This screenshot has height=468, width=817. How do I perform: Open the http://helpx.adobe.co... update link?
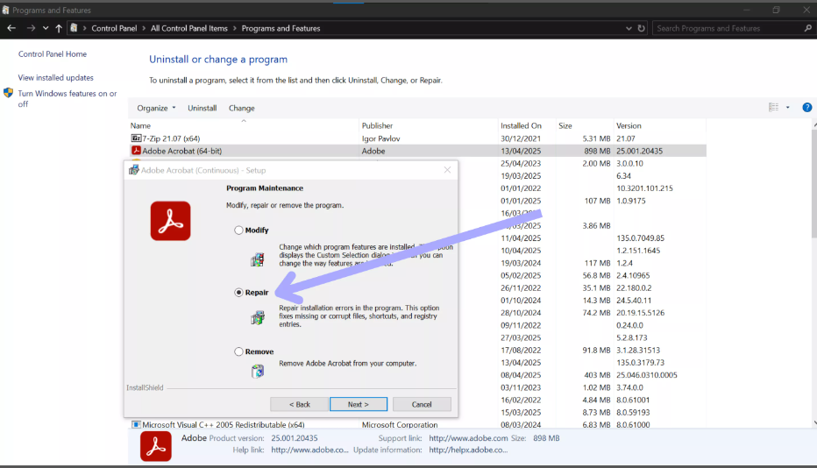(x=468, y=450)
